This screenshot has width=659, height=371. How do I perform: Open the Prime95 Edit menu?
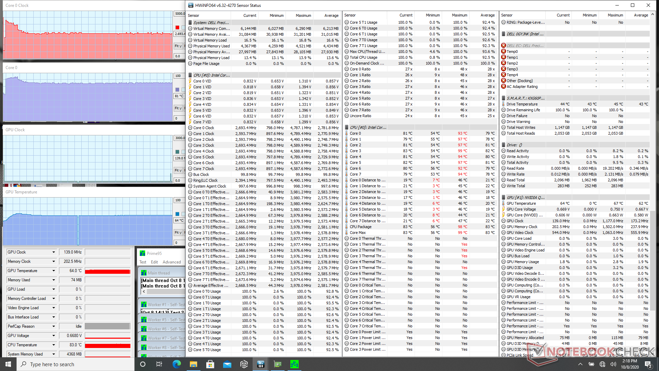click(154, 262)
